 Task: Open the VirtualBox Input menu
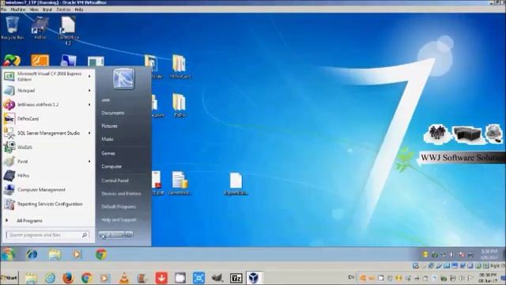[47, 9]
